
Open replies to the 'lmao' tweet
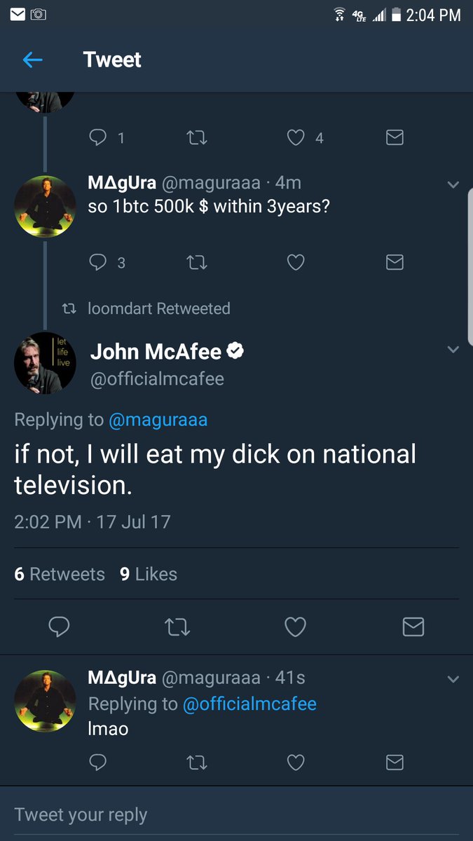pos(97,762)
